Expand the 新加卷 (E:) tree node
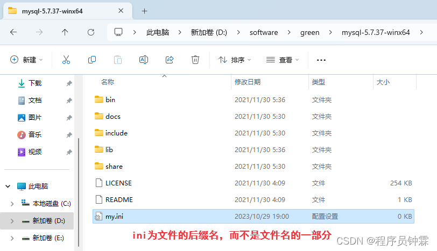Viewport: 437px width, 251px height. click(x=12, y=238)
